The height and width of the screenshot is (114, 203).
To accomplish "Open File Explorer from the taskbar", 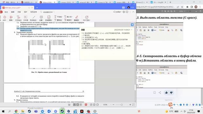I will (23, 111).
